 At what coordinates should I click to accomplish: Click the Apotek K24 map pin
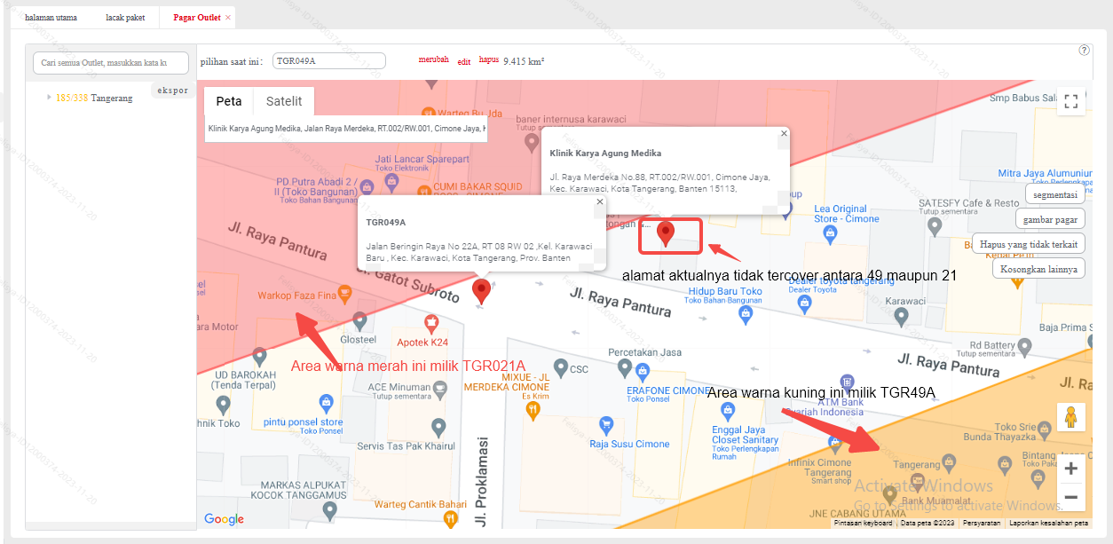[x=431, y=323]
